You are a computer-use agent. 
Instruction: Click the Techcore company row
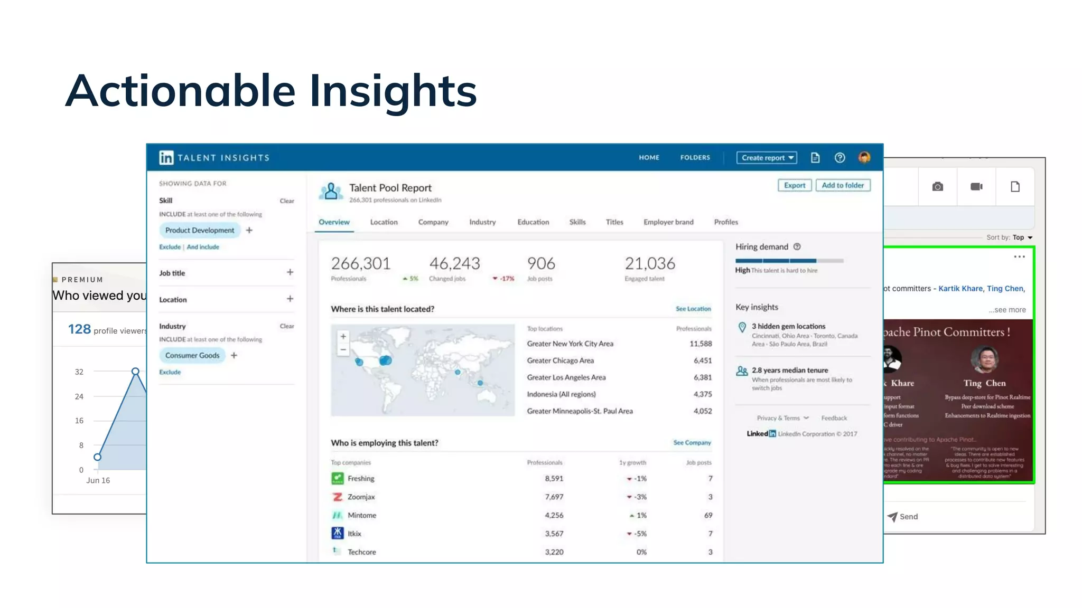click(x=521, y=552)
